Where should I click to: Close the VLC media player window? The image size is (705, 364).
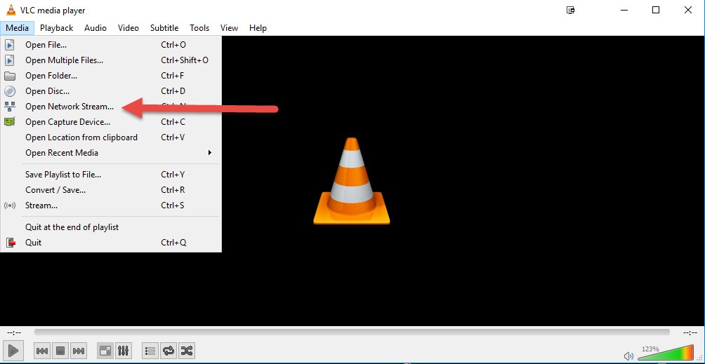688,10
